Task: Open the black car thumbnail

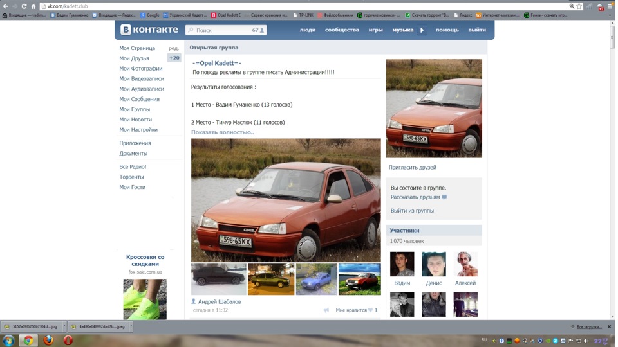Action: (218, 280)
